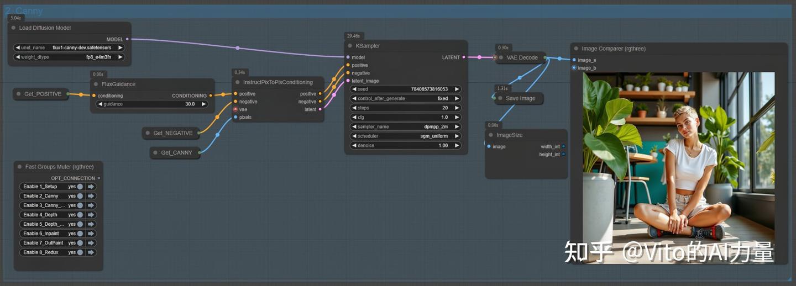
Task: Select image_a input on Image Comparer
Action: [x=574, y=60]
